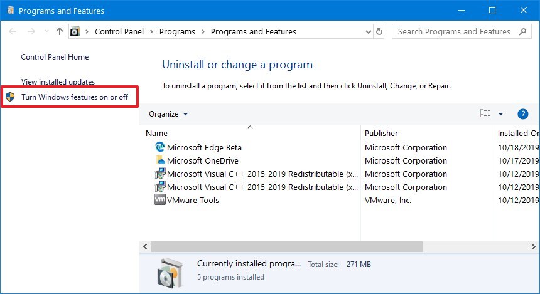Select VMware Tools in the program list
The image size is (540, 294).
[x=193, y=200]
